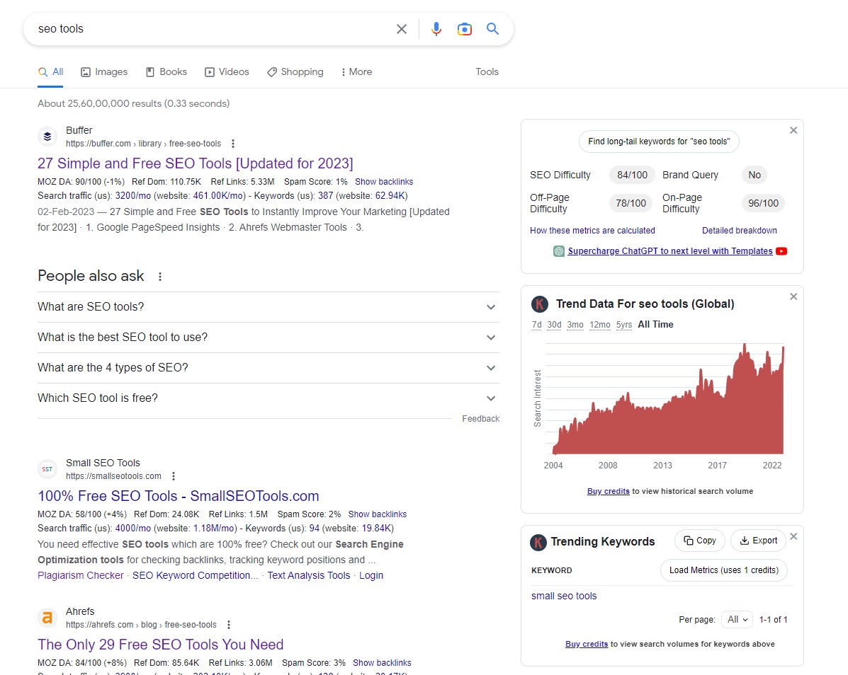Show 5yrs trend range
This screenshot has width=848, height=675.
(624, 325)
